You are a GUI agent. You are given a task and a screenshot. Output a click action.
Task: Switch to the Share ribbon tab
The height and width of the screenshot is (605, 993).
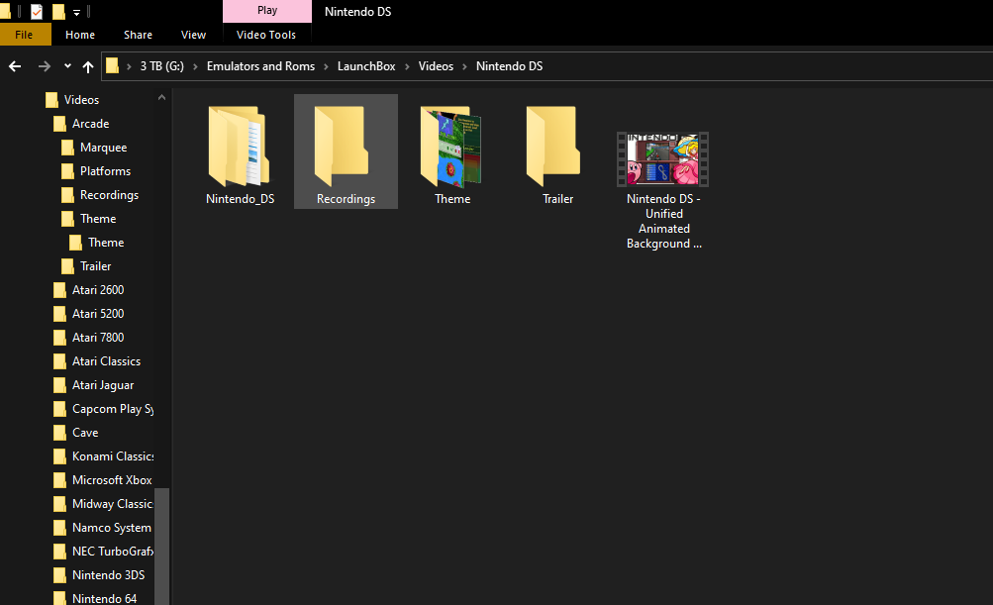(138, 35)
